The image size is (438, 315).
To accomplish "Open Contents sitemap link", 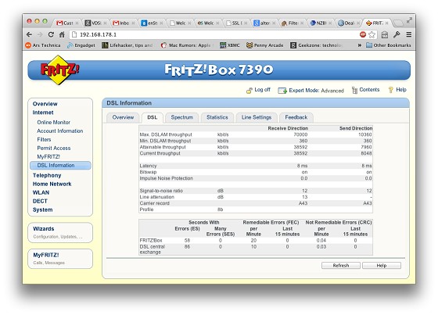I will (366, 90).
